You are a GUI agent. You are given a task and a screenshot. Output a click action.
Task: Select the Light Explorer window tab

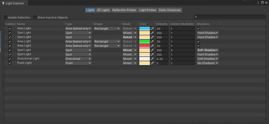(14, 3)
